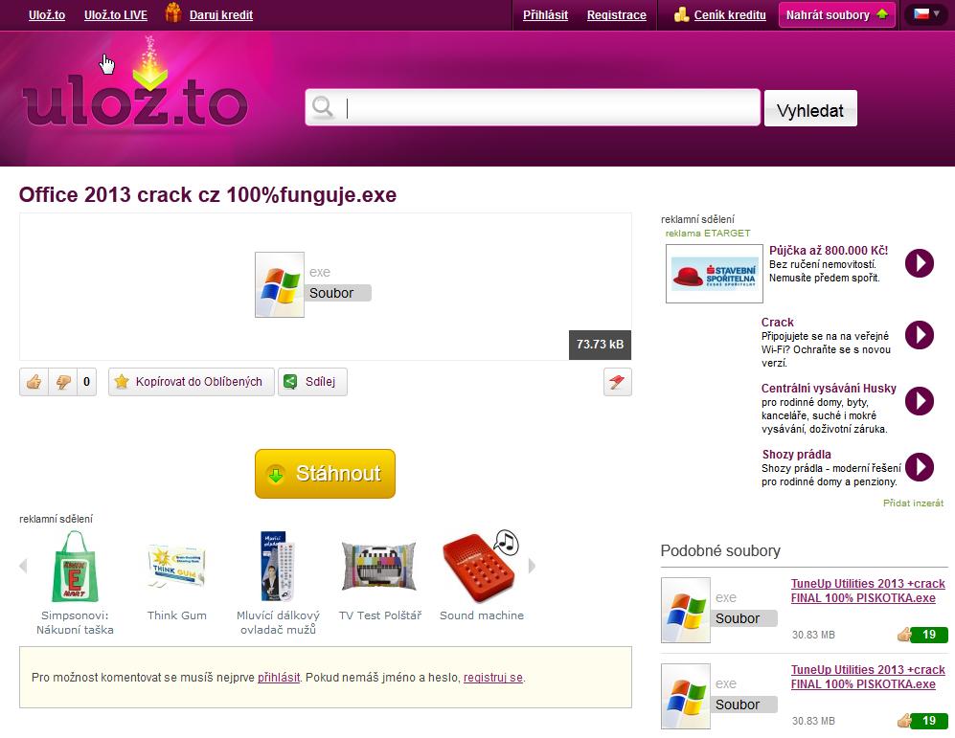The height and width of the screenshot is (738, 955).
Task: Click second TuneUp Utilities file exe icon
Action: coord(686,697)
